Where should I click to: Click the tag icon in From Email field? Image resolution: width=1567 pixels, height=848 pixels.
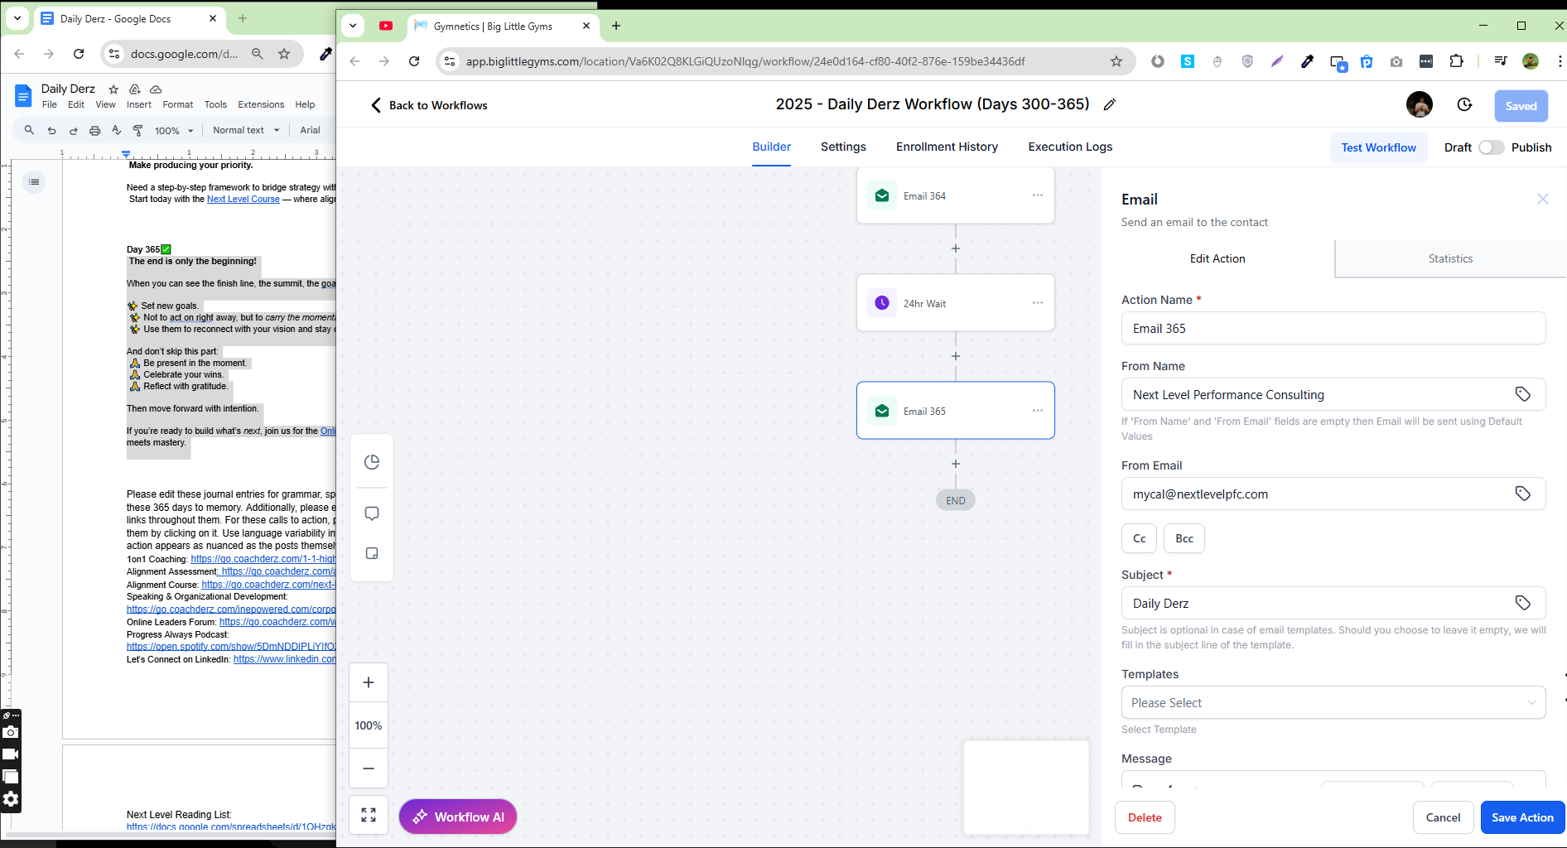1522,494
